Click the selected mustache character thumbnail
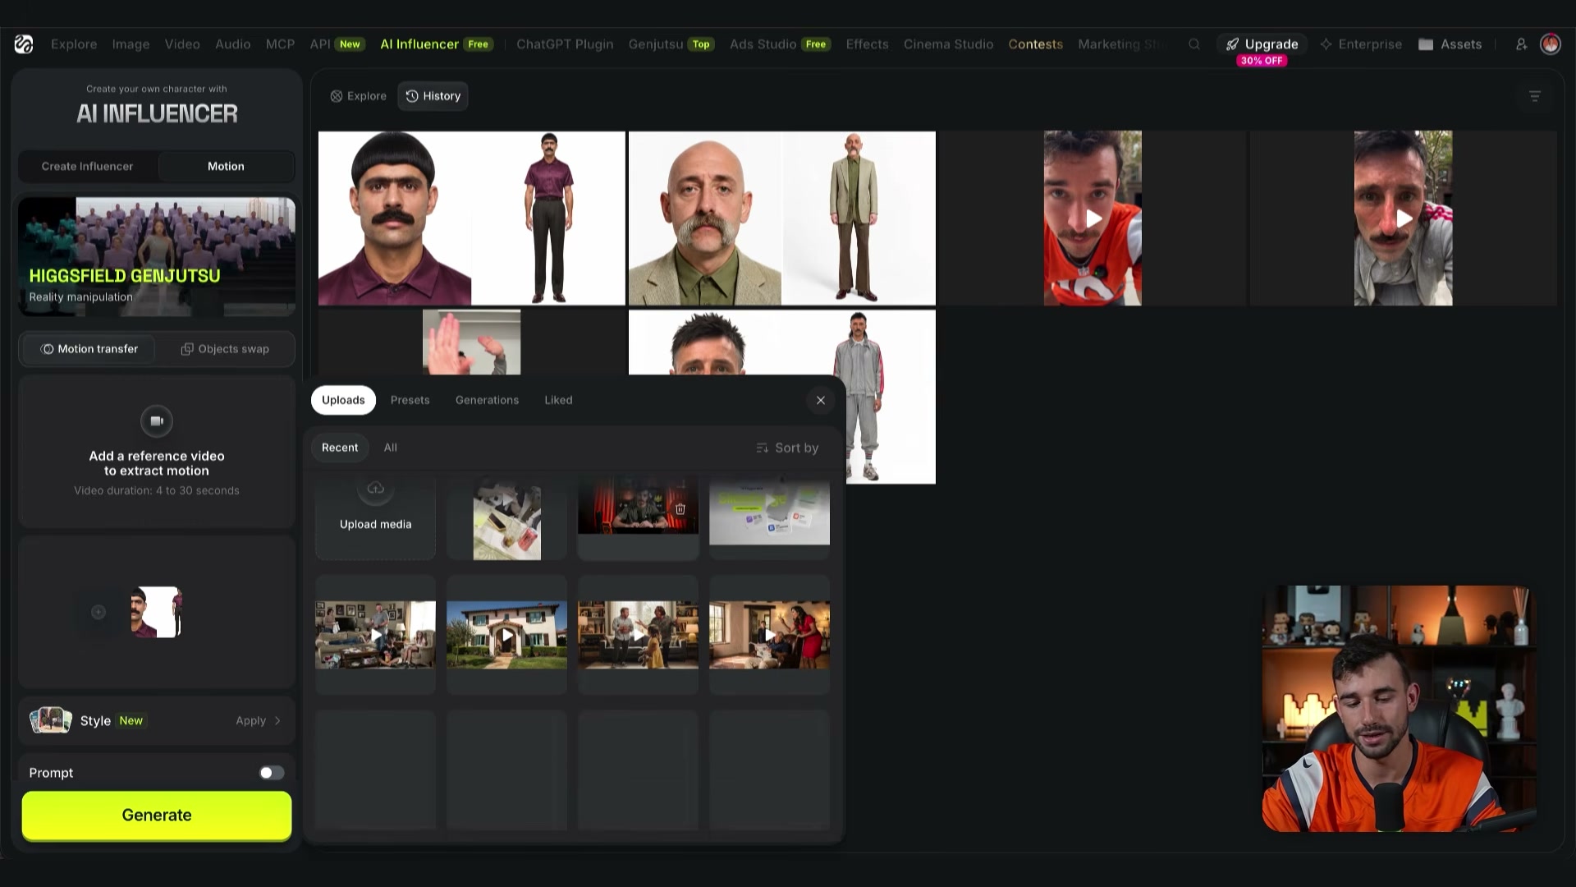Viewport: 1576px width, 887px height. 156,612
